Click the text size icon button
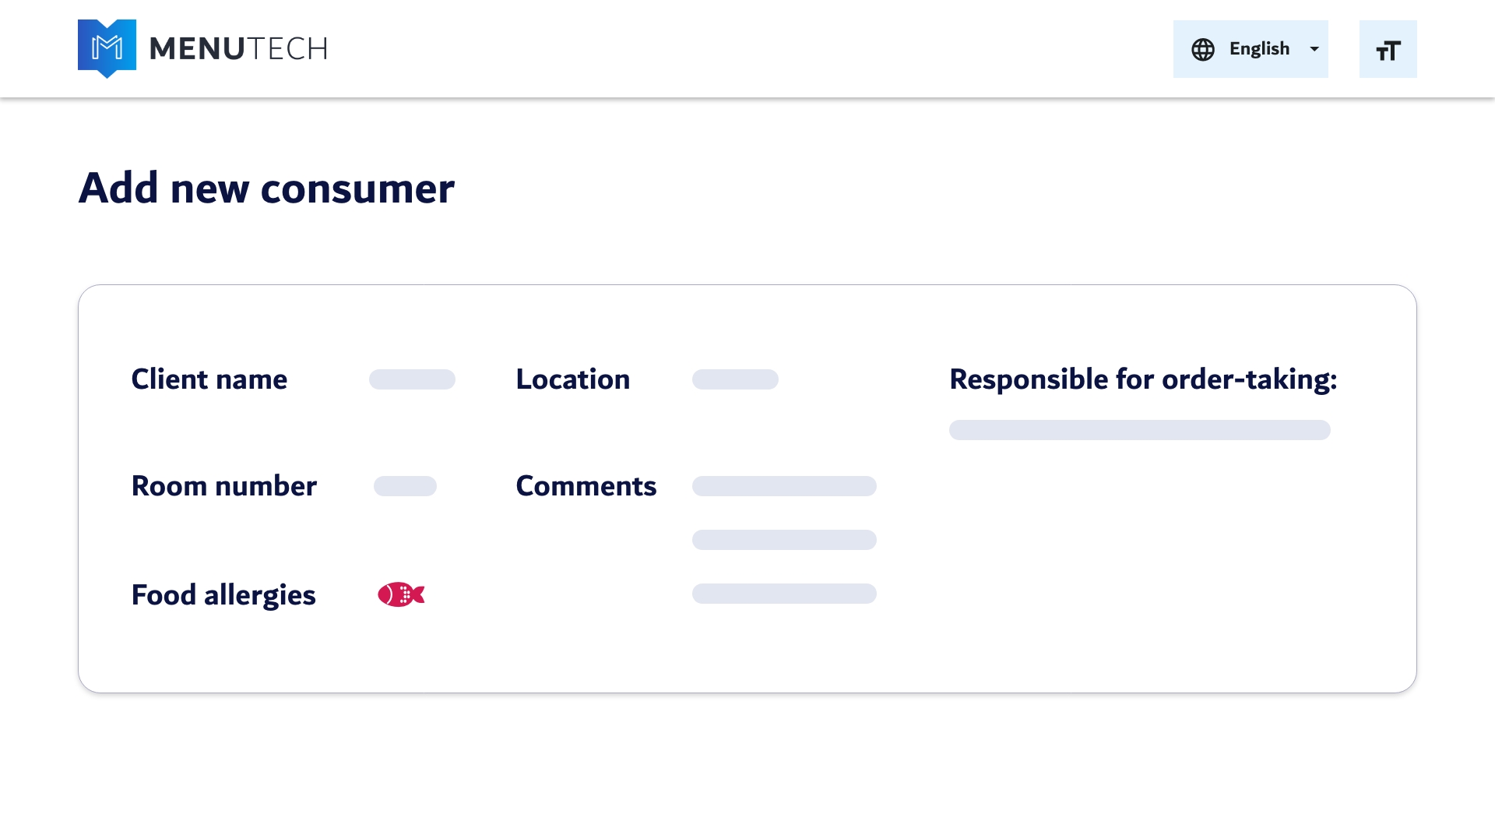The height and width of the screenshot is (839, 1495). 1388,50
